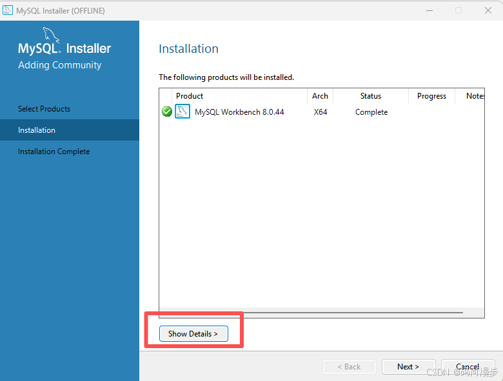Image resolution: width=503 pixels, height=381 pixels.
Task: Minimize the MySQL Installer window
Action: (429, 10)
